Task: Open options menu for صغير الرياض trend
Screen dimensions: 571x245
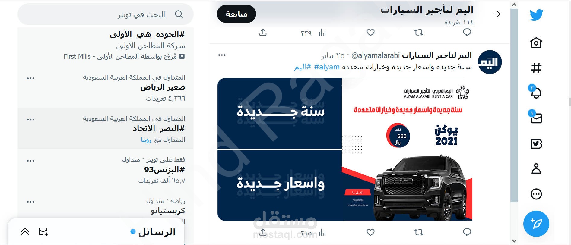Action: pyautogui.click(x=30, y=78)
